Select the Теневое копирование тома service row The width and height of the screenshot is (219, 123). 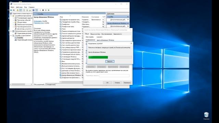[x=71, y=31]
